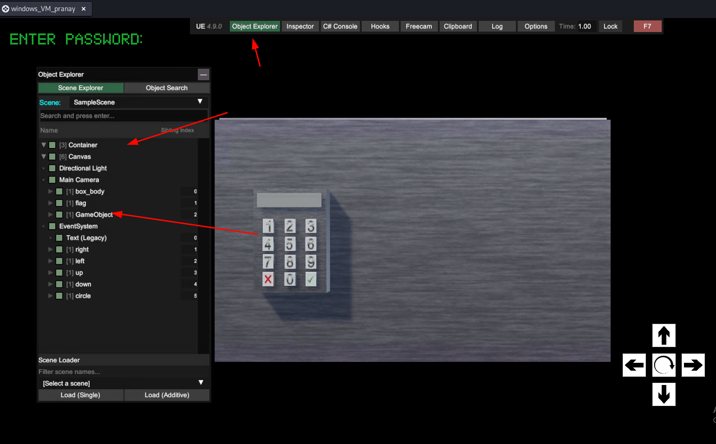This screenshot has width=716, height=444.
Task: Disable the EventSystem object checkbox
Action: (x=52, y=226)
